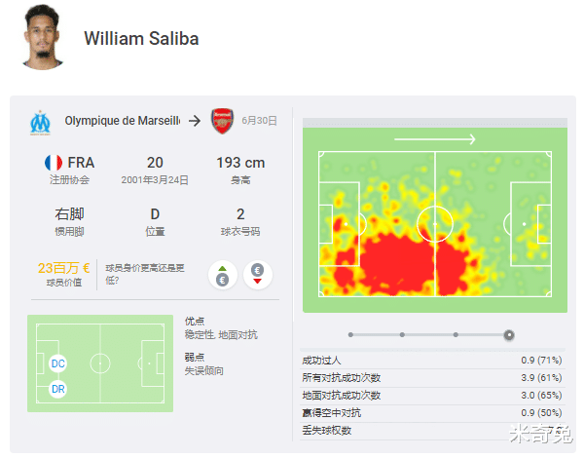Click the 23百万 € player value
Viewport: 584px width, 458px height.
coord(63,268)
